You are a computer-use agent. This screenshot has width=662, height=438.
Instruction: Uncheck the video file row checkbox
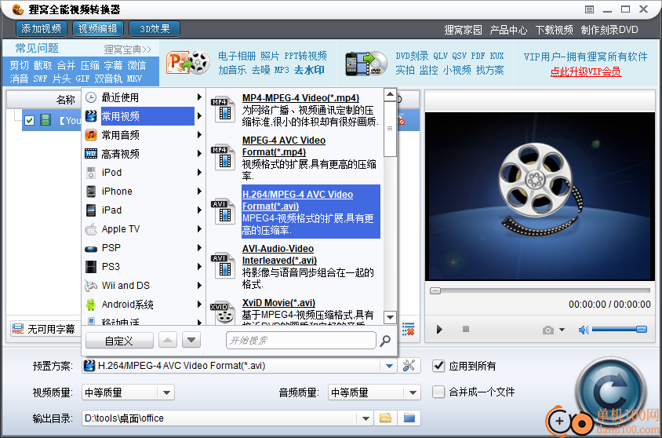(x=29, y=120)
